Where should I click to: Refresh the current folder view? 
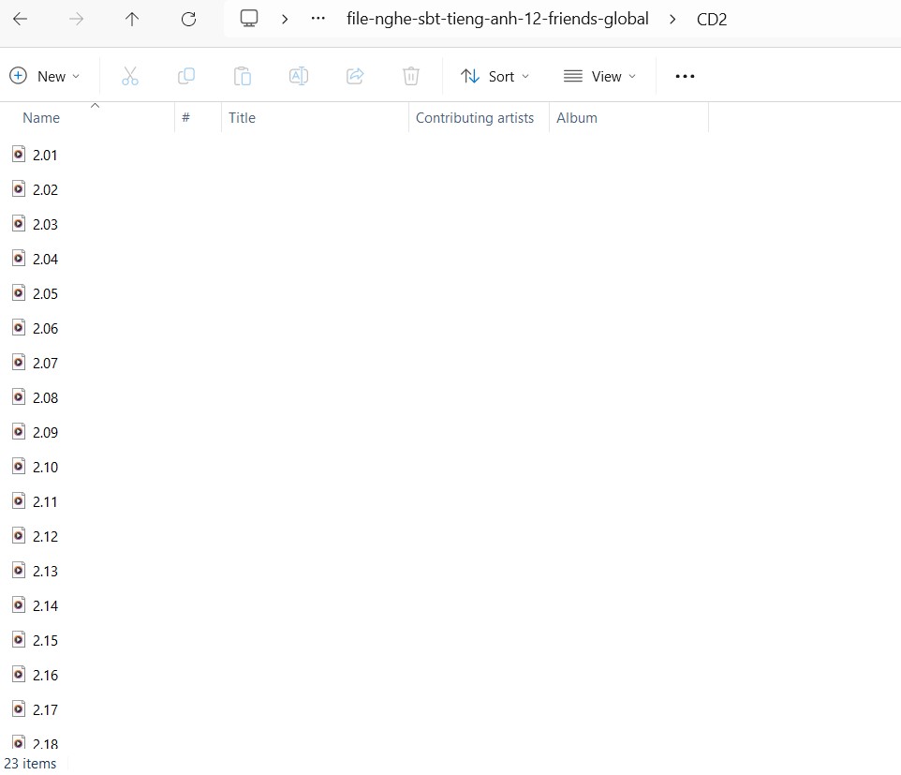tap(188, 19)
